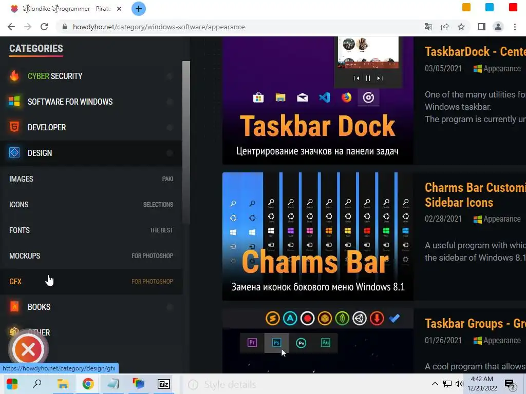
Task: Open the Chrome three-dot menu
Action: coord(515,27)
